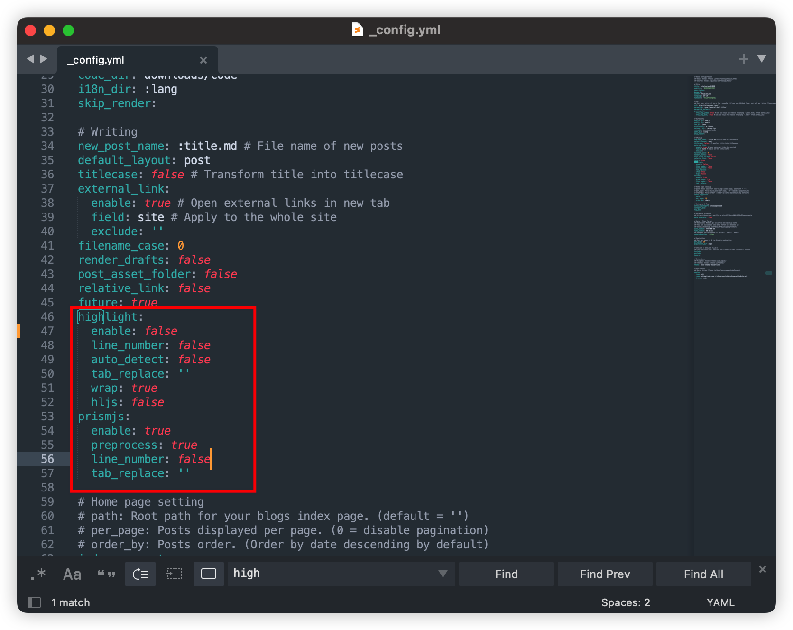This screenshot has height=630, width=793.
Task: Click the prismjs: key on line 53
Action: 104,417
